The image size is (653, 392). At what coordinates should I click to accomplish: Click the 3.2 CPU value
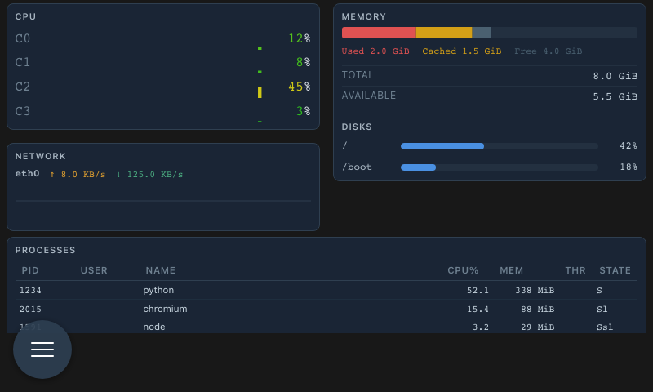[481, 327]
